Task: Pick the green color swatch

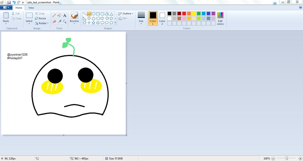Action: coord(199,14)
